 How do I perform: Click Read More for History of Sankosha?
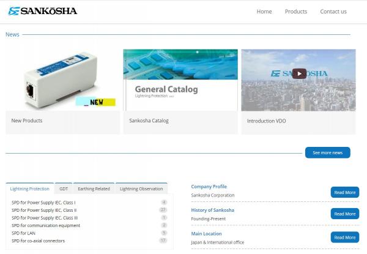[345, 214]
